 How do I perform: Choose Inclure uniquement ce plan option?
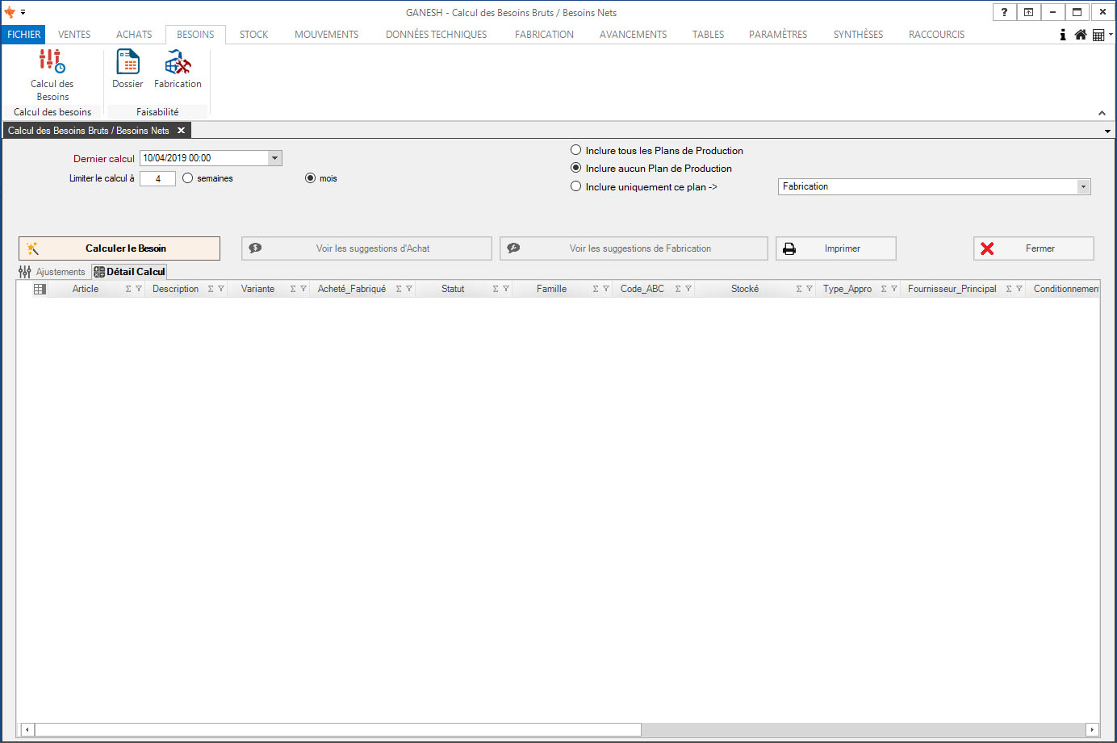tap(576, 186)
